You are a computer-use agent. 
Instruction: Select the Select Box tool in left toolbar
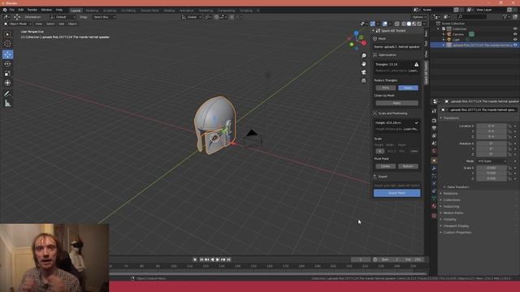click(x=7, y=34)
